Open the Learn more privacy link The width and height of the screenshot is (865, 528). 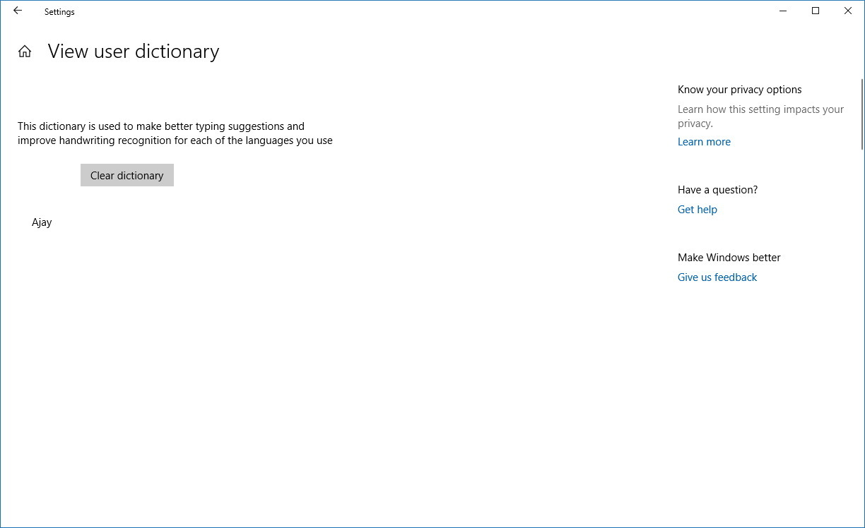click(704, 142)
